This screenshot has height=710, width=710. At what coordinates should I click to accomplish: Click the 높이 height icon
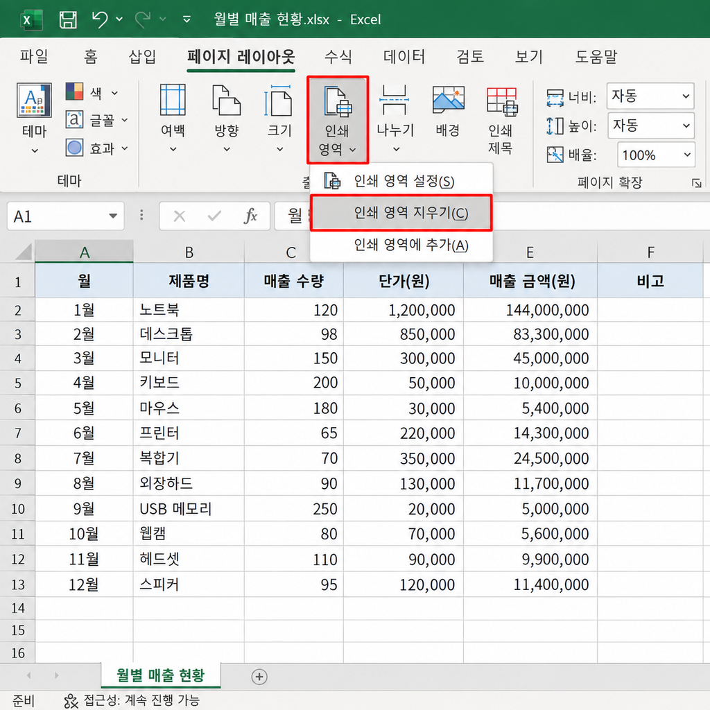[x=555, y=126]
